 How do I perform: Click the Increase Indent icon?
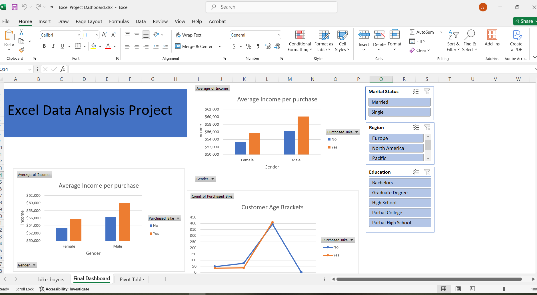(x=165, y=46)
